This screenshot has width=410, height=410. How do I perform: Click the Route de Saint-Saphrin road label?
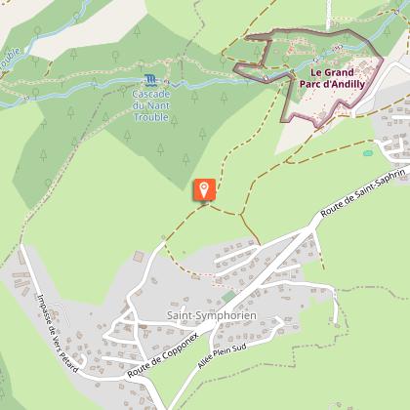(x=363, y=193)
